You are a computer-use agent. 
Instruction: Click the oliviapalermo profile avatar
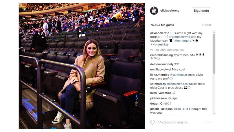[154, 11]
